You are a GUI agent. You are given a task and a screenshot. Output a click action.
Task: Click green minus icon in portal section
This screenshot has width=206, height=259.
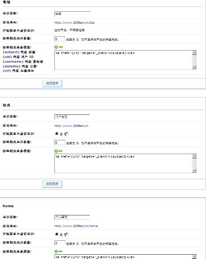point(60,151)
